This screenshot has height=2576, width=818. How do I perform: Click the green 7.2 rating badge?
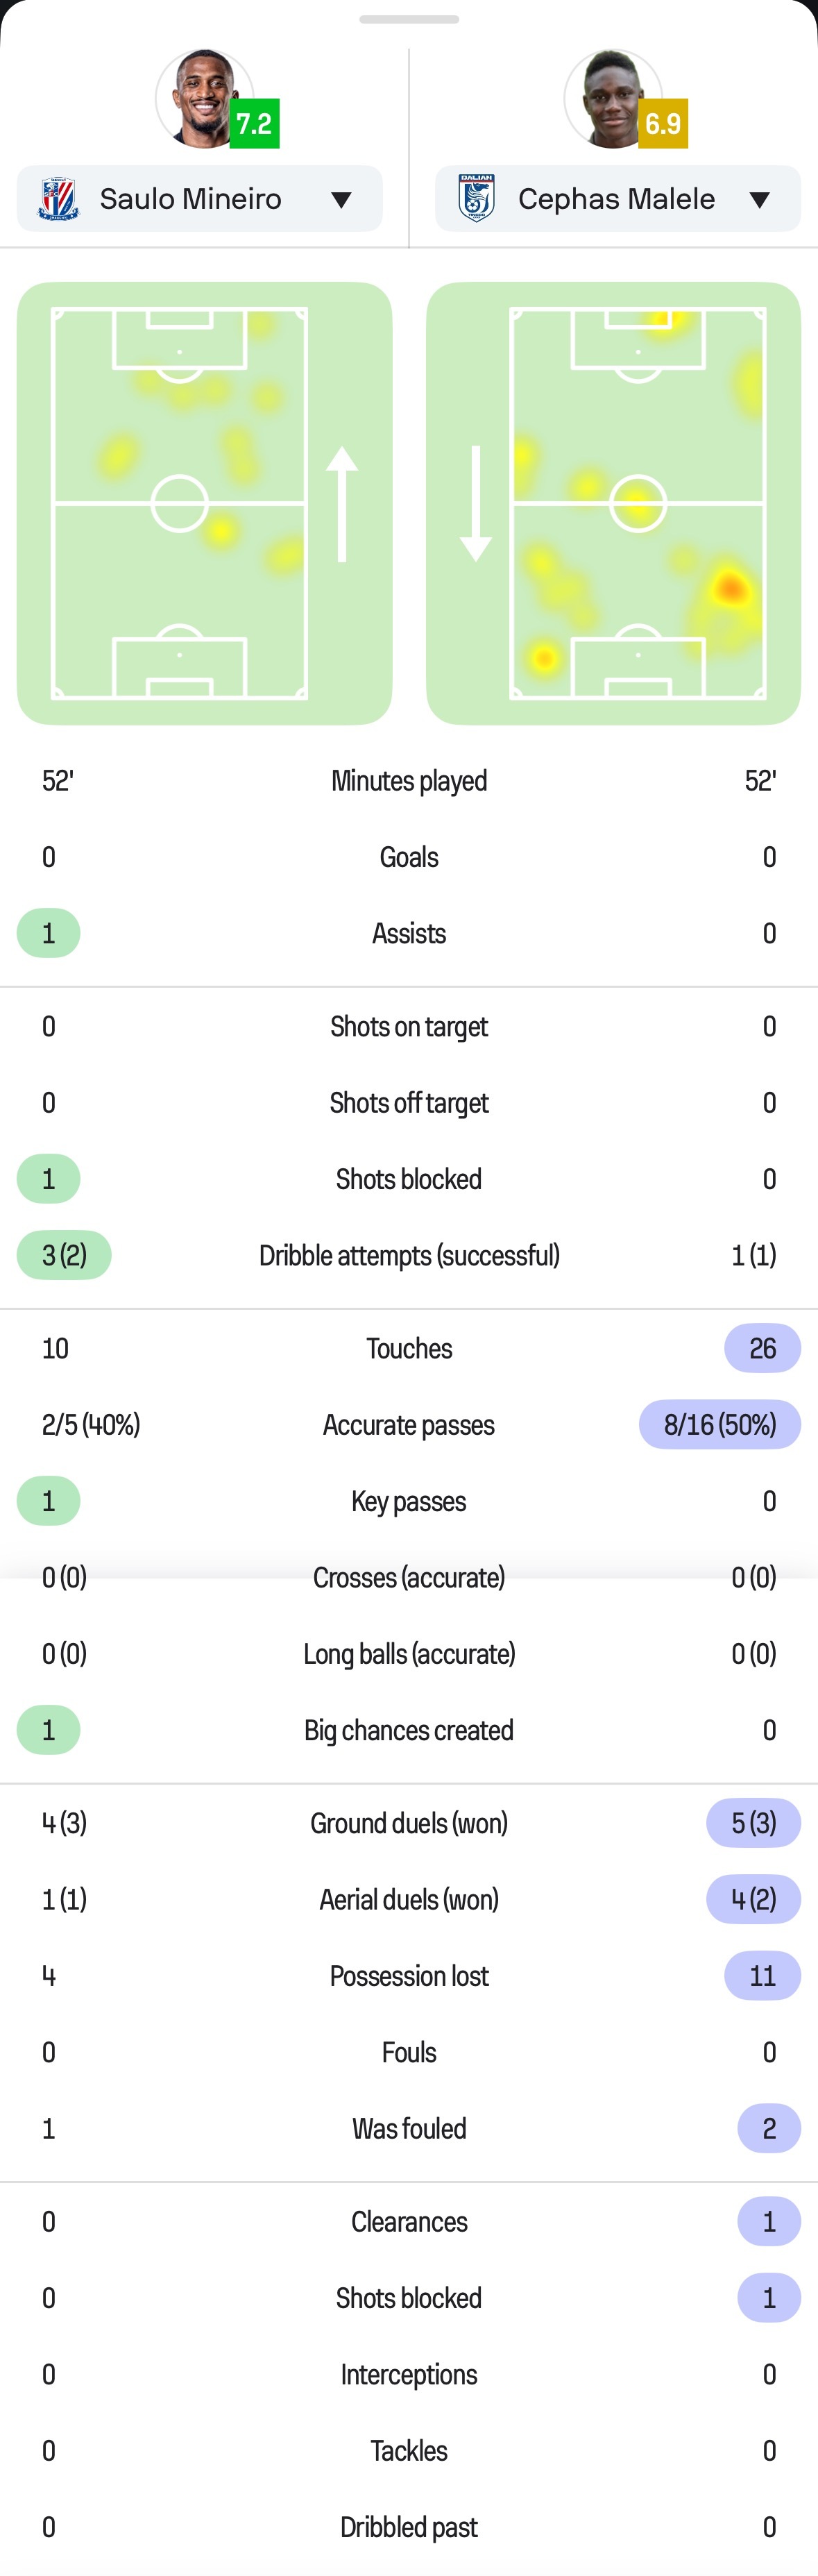coord(254,123)
